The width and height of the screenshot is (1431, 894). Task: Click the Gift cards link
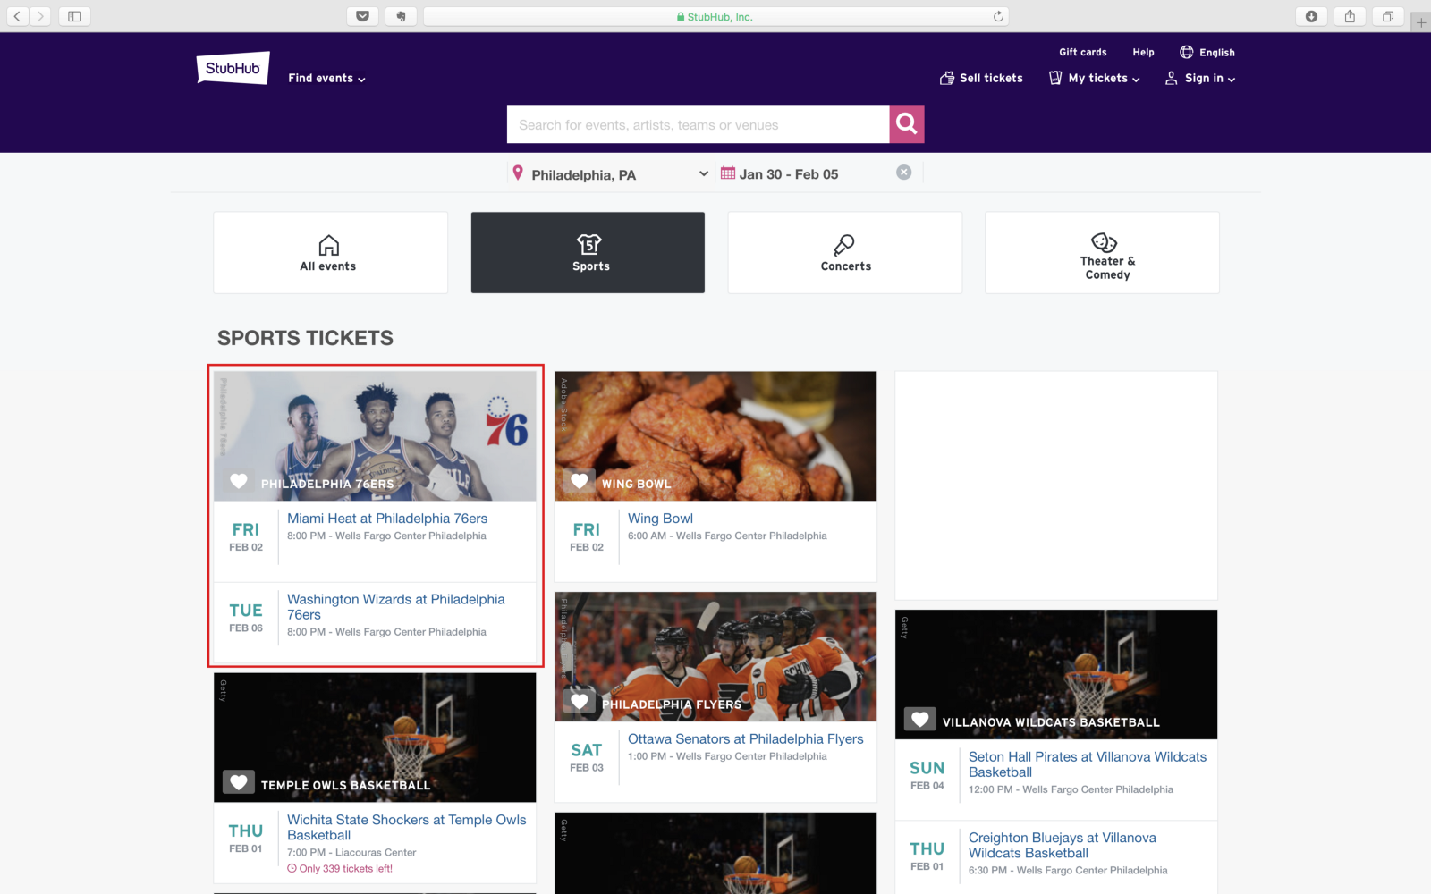click(1082, 53)
